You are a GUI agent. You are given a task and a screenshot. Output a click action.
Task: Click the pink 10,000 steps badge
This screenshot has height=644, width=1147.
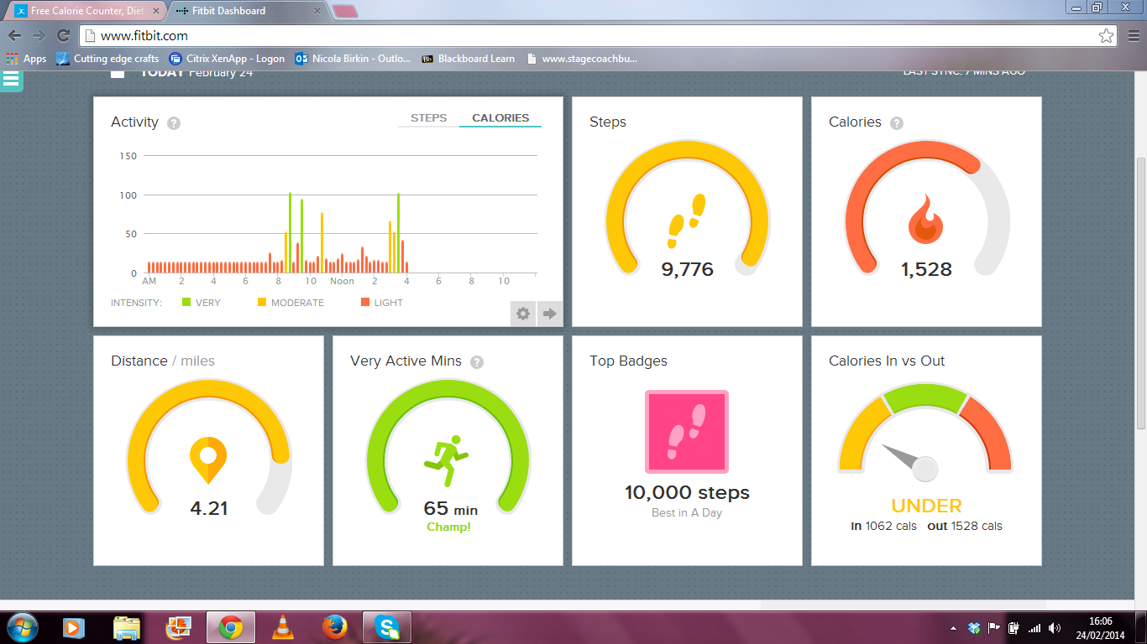click(x=686, y=431)
